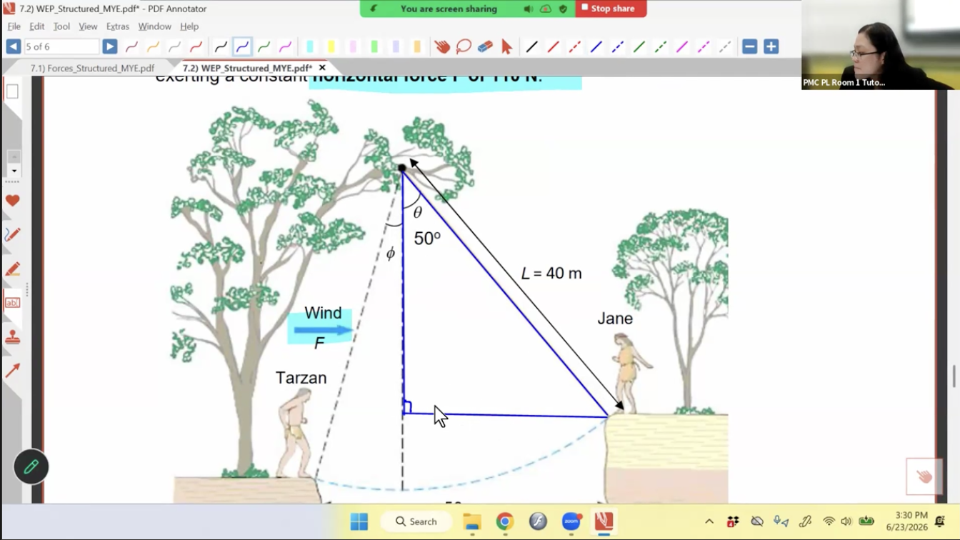Pick the red dashed line tool

(574, 46)
